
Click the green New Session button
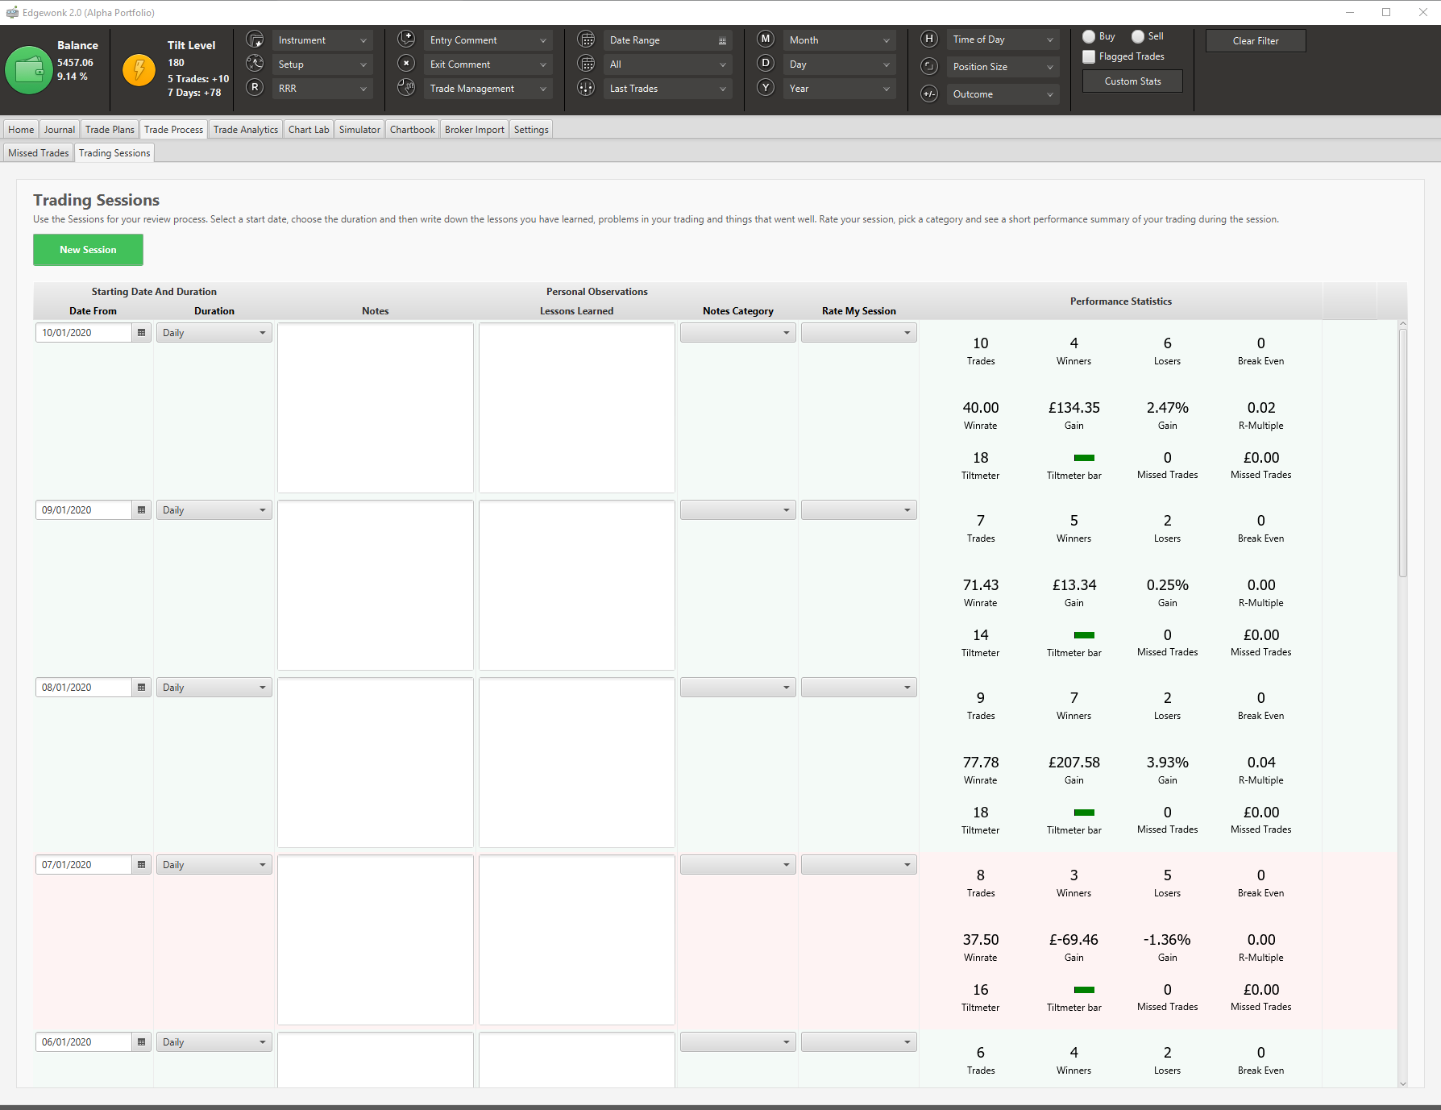point(88,250)
